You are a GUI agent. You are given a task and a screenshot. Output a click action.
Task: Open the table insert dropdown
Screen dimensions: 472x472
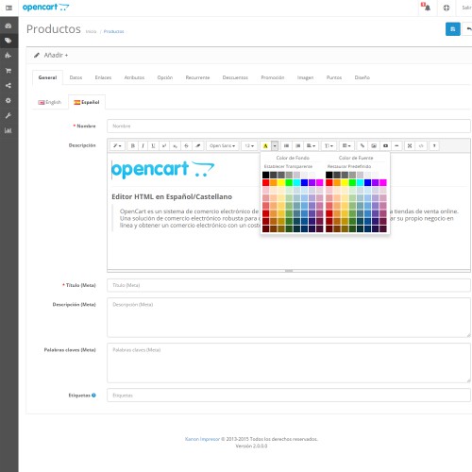click(x=346, y=145)
